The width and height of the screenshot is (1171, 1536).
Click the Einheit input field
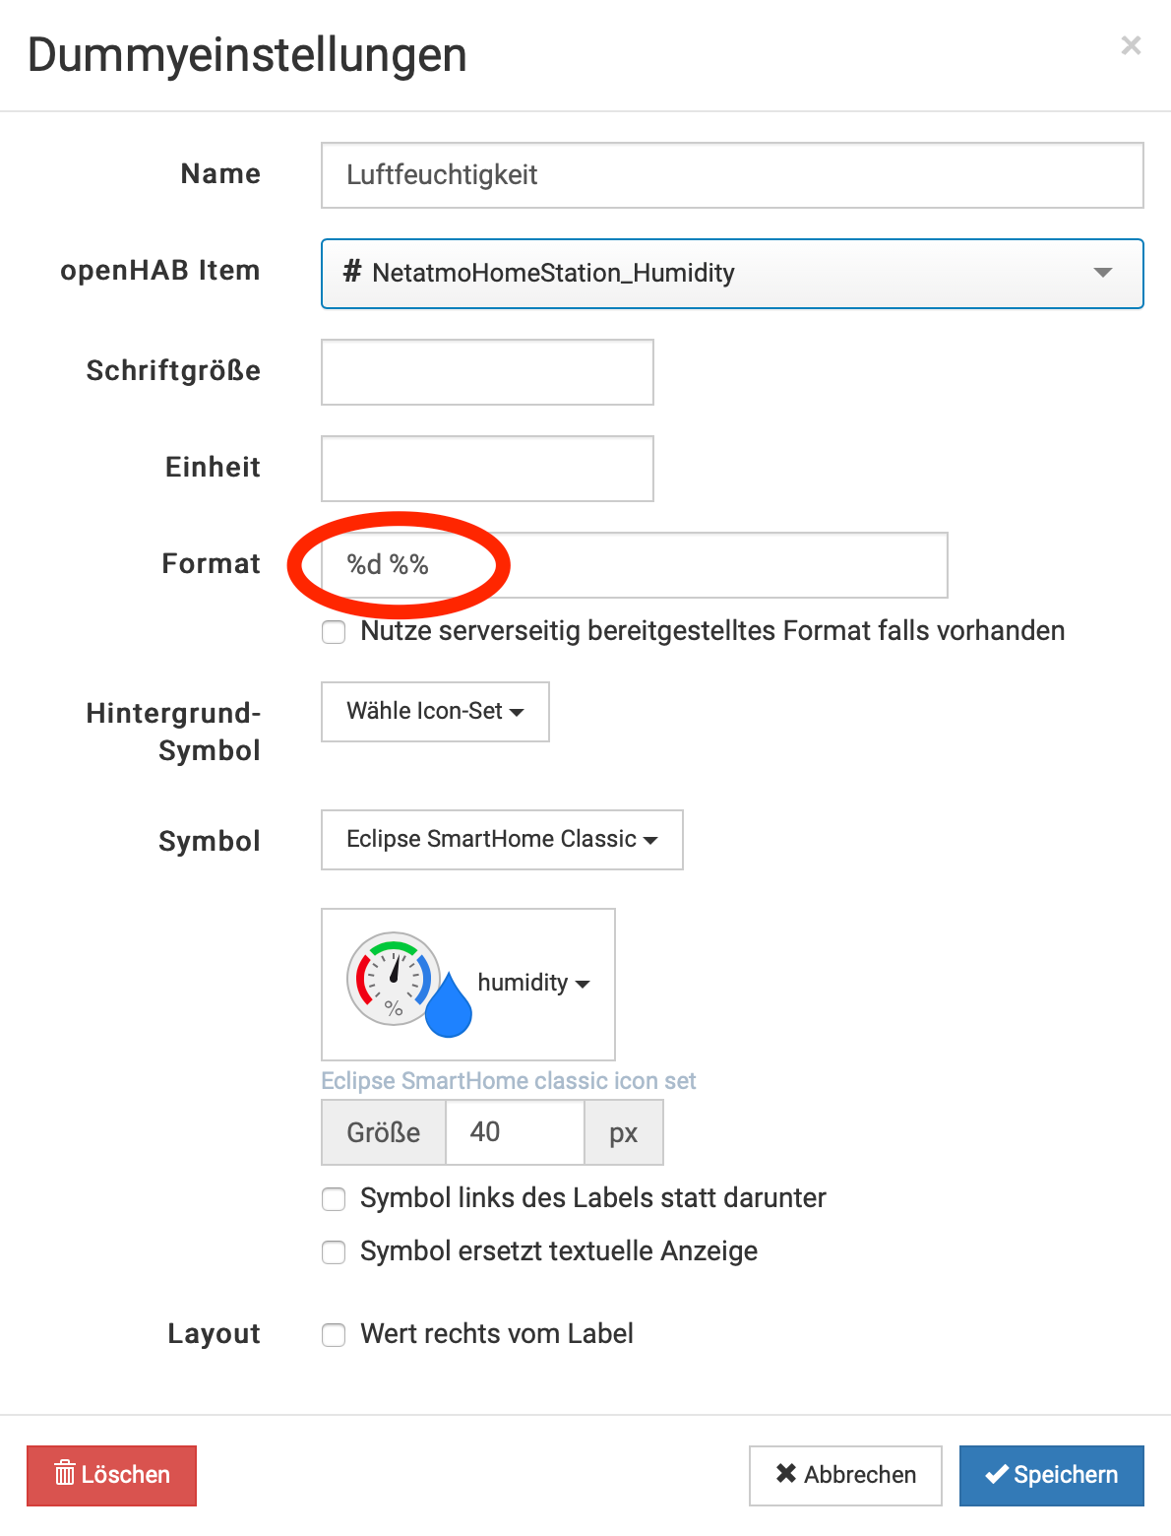click(x=487, y=469)
